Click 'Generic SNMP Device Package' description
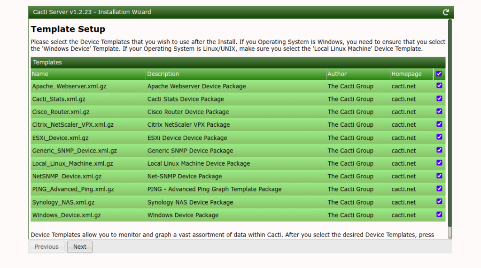 [190, 151]
